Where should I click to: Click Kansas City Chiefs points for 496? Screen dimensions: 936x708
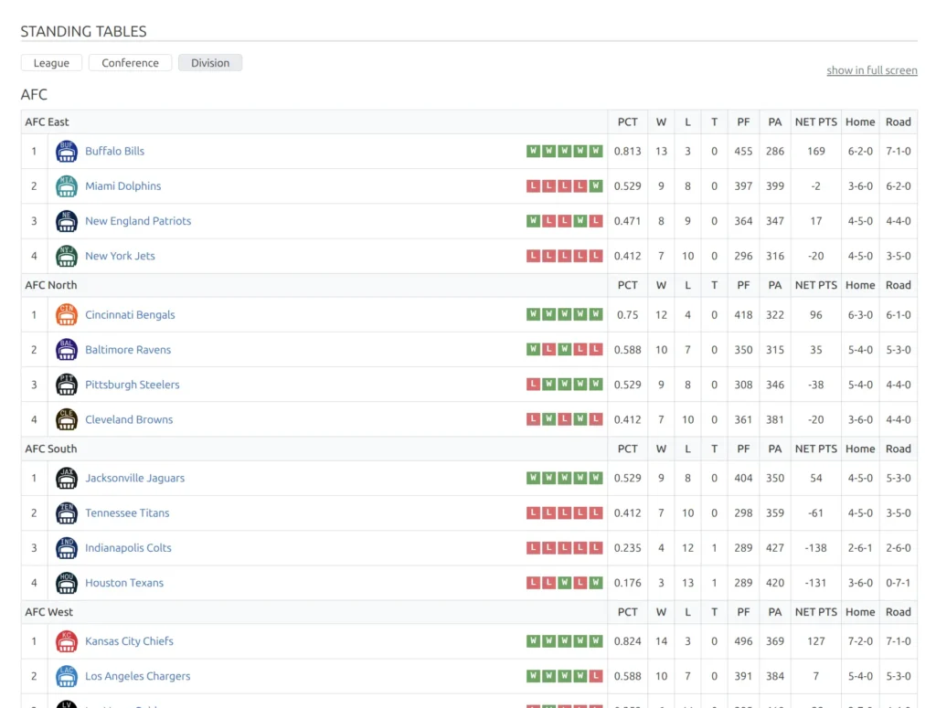tap(743, 641)
